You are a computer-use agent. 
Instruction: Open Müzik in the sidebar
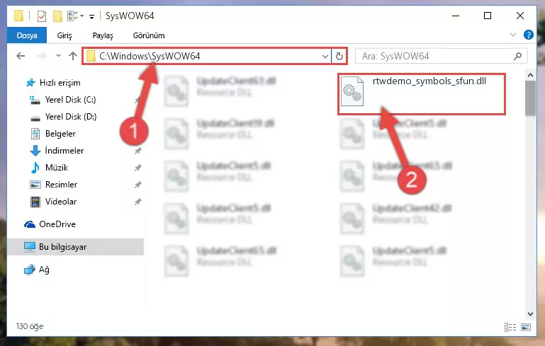point(56,168)
